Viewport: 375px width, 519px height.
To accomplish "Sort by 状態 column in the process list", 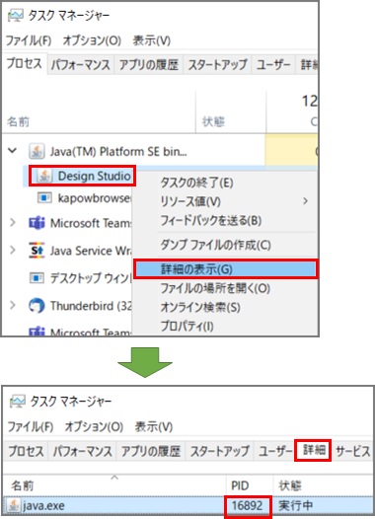I will point(213,121).
